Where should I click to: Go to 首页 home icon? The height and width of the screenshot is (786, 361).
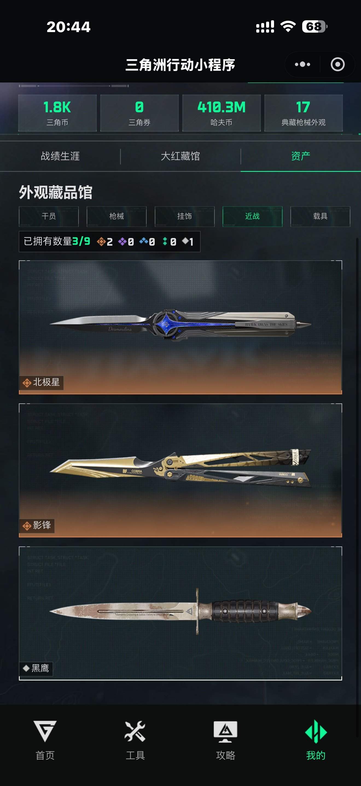point(45,731)
